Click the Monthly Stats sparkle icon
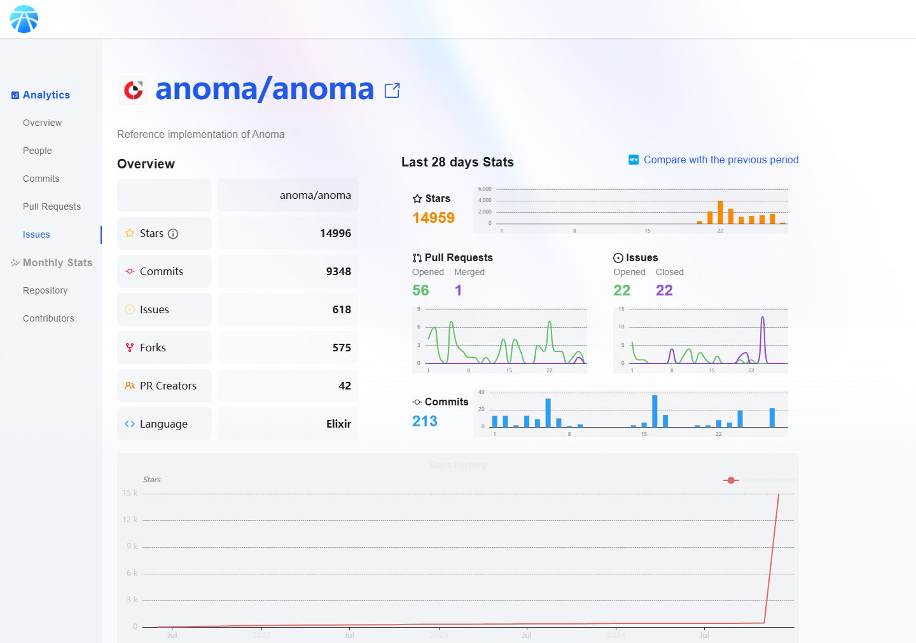This screenshot has height=643, width=916. coord(15,263)
